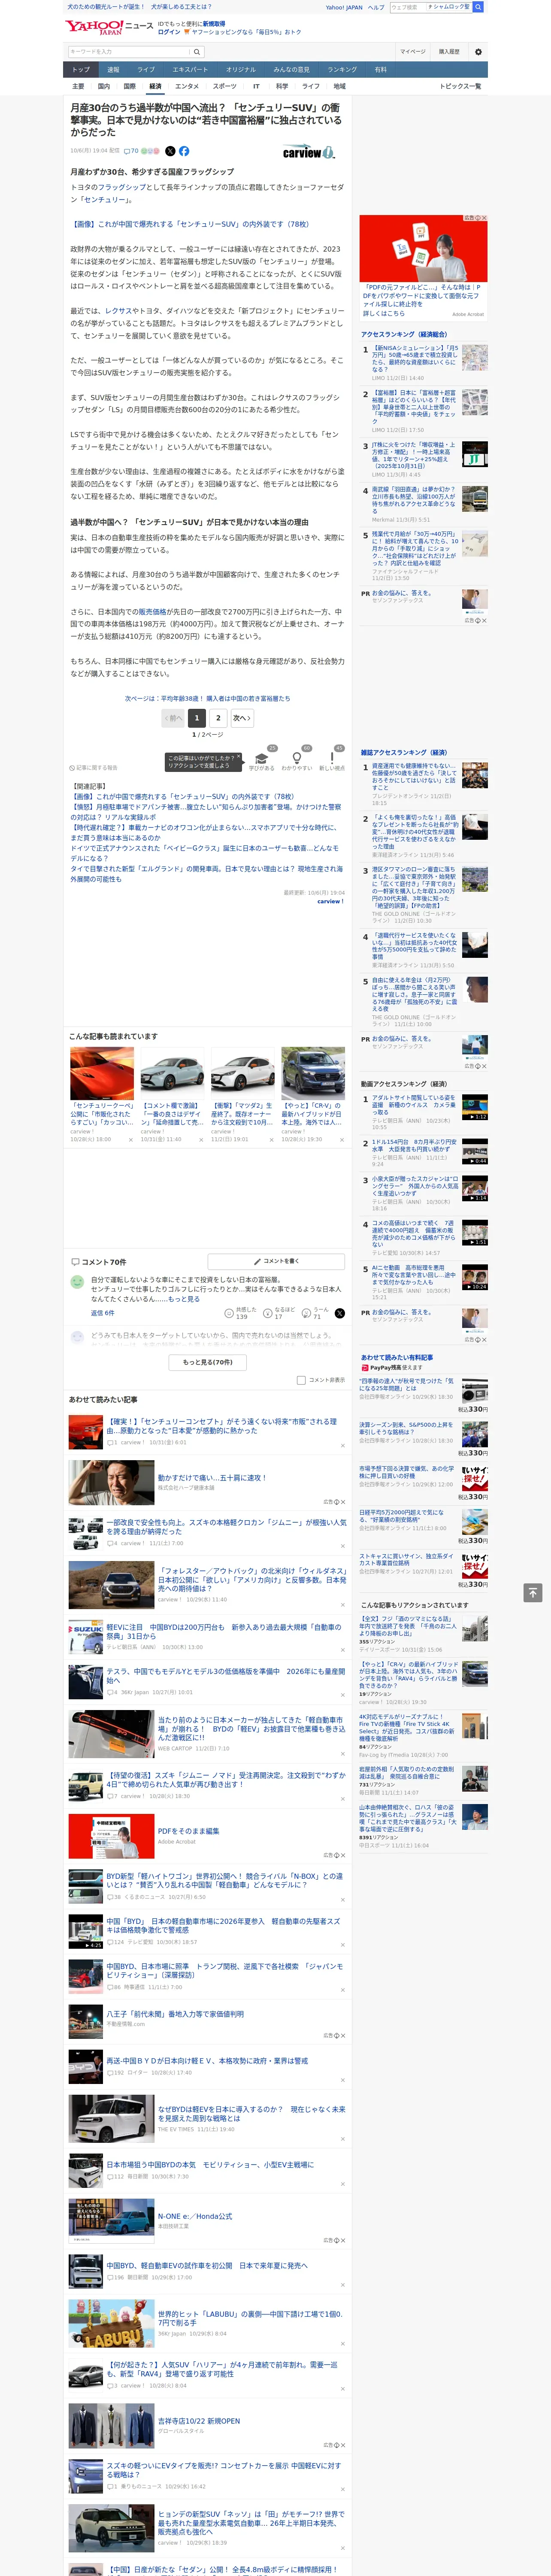Open the 経済 category
Image resolution: width=551 pixels, height=2576 pixels.
(x=155, y=86)
